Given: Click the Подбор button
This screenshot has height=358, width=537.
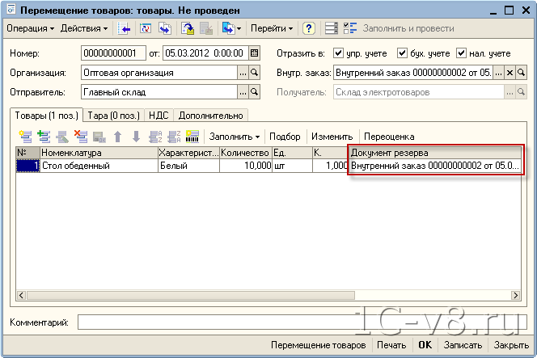Looking at the screenshot, I should point(285,137).
